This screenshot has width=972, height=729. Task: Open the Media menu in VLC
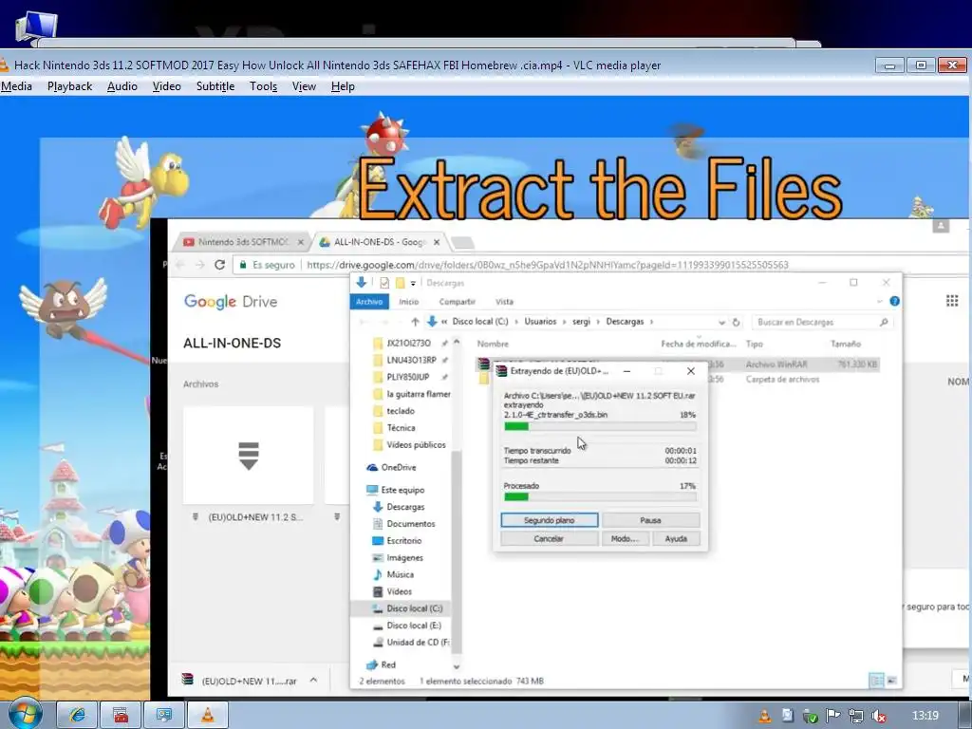tap(17, 86)
